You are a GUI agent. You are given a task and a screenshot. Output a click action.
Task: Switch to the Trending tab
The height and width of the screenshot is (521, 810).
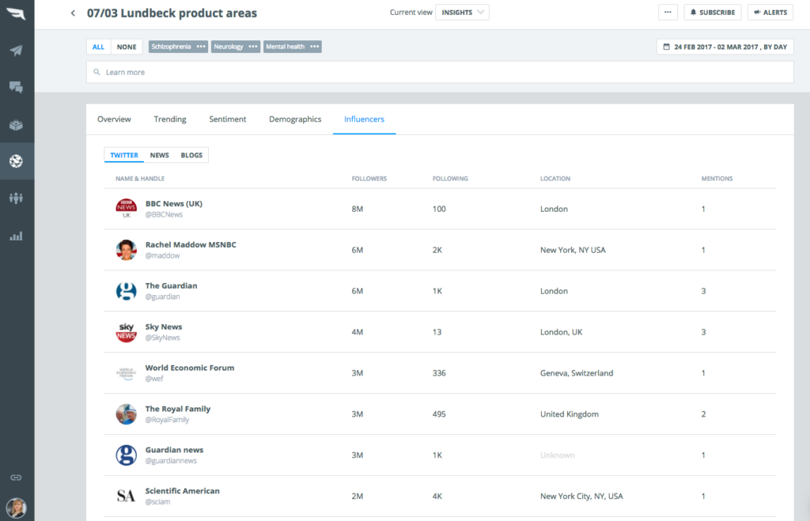[x=170, y=119]
